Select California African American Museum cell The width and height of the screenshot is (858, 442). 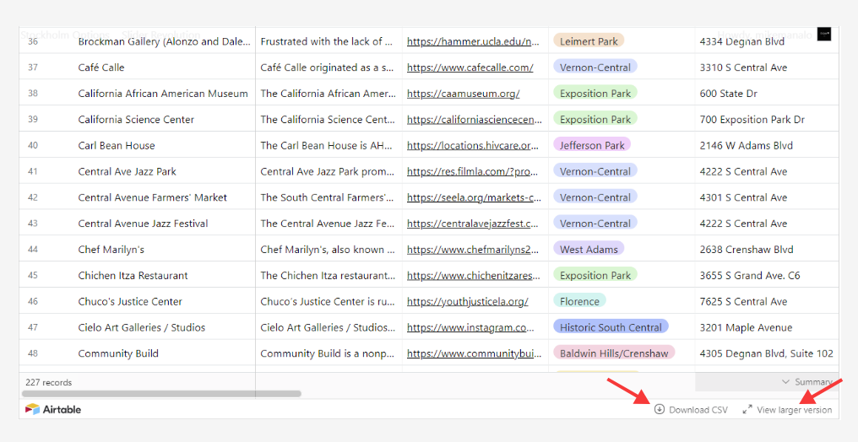point(165,94)
